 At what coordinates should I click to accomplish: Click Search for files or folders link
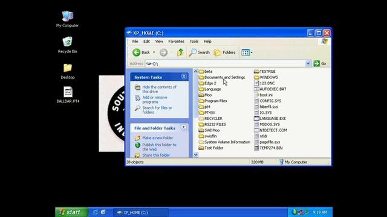pyautogui.click(x=157, y=110)
